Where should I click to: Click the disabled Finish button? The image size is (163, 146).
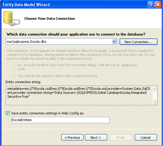[x=121, y=138]
